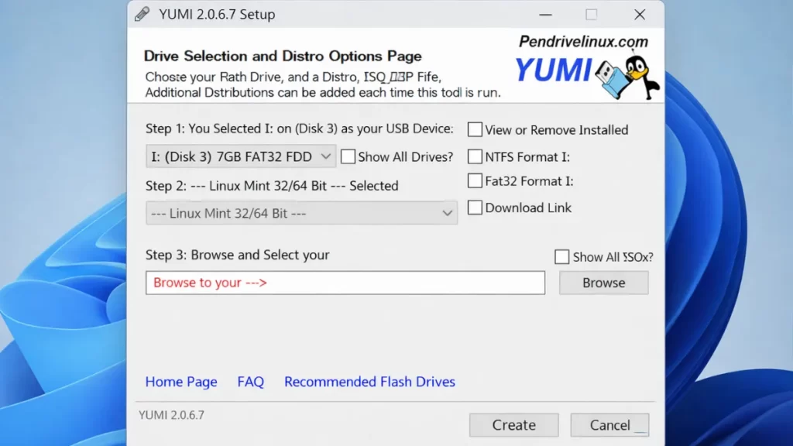Visit the FAQ link

pos(250,382)
